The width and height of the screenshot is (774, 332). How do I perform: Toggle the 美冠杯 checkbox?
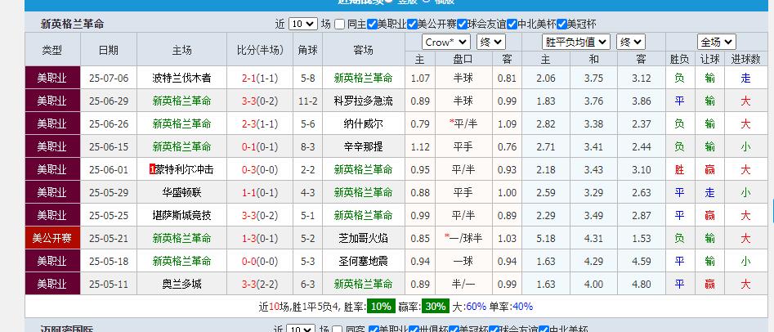coord(561,25)
